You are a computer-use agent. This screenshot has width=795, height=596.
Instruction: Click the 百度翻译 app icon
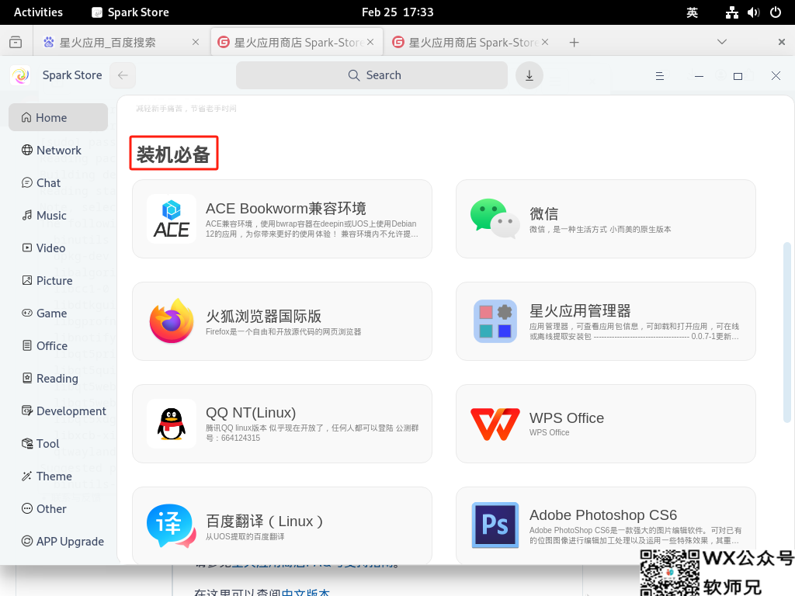click(172, 526)
